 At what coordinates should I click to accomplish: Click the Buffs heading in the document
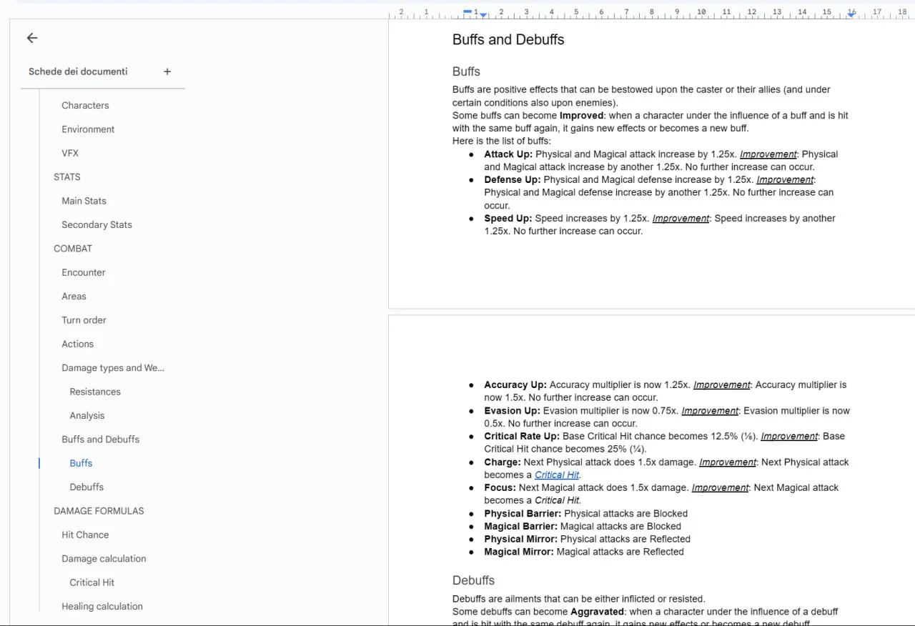[x=466, y=71]
